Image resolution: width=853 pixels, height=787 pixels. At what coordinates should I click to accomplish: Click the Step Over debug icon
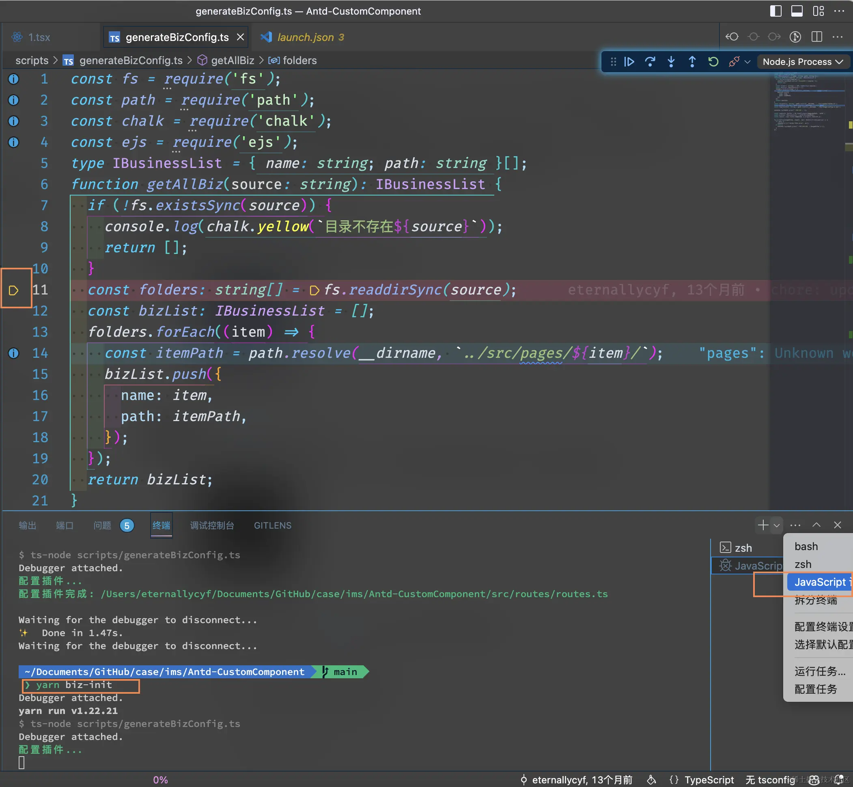tap(650, 62)
